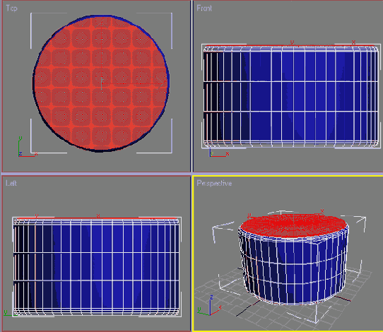The height and width of the screenshot is (332, 383).
Task: Click the Front viewport label
Action: click(x=204, y=8)
